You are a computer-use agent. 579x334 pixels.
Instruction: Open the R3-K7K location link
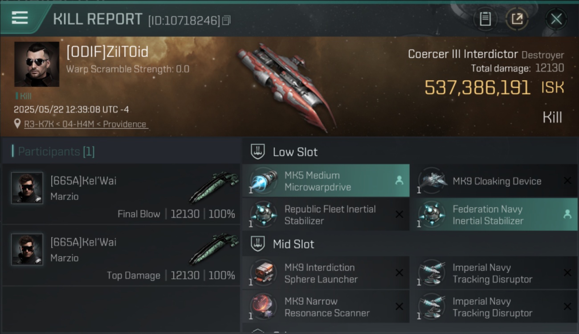tap(86, 124)
